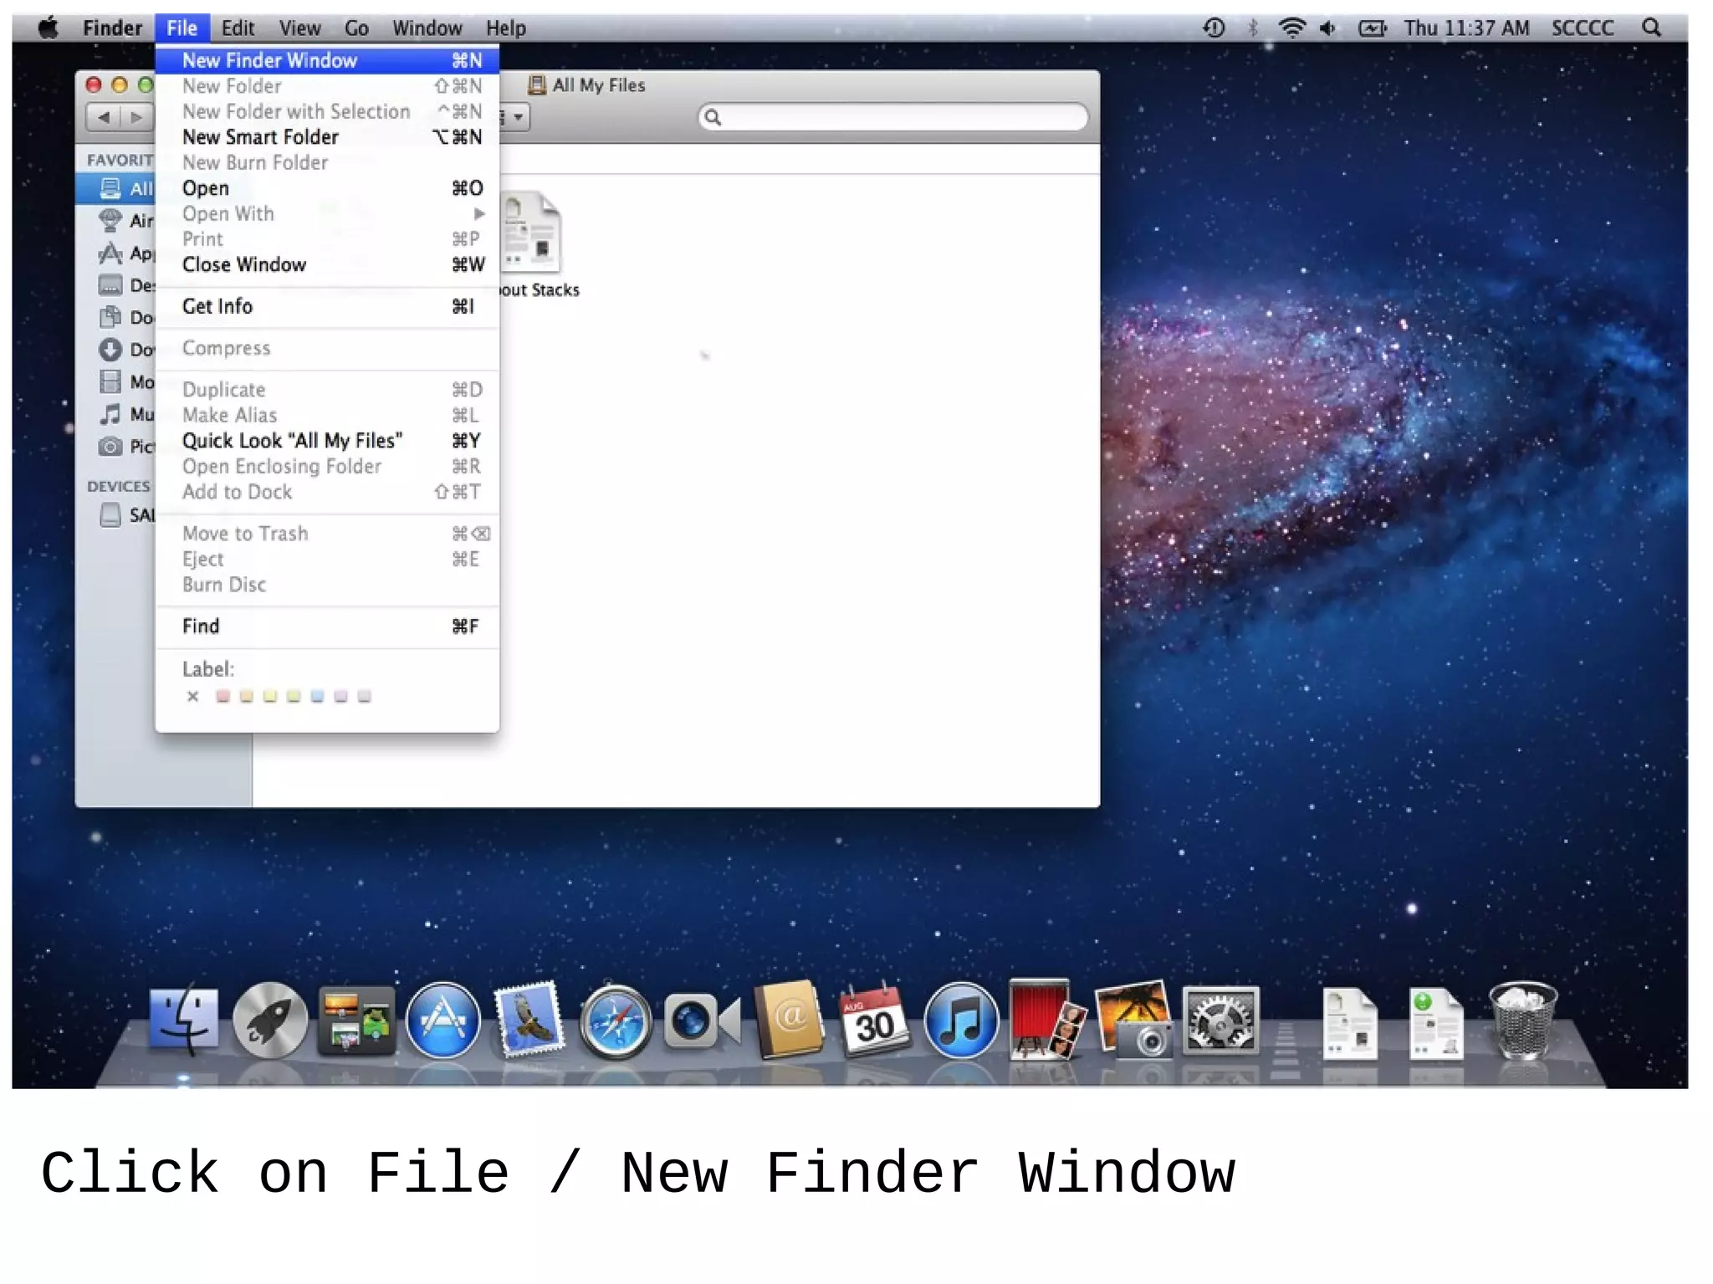This screenshot has width=1713, height=1284.
Task: Click the green label color swatch
Action: 294,696
